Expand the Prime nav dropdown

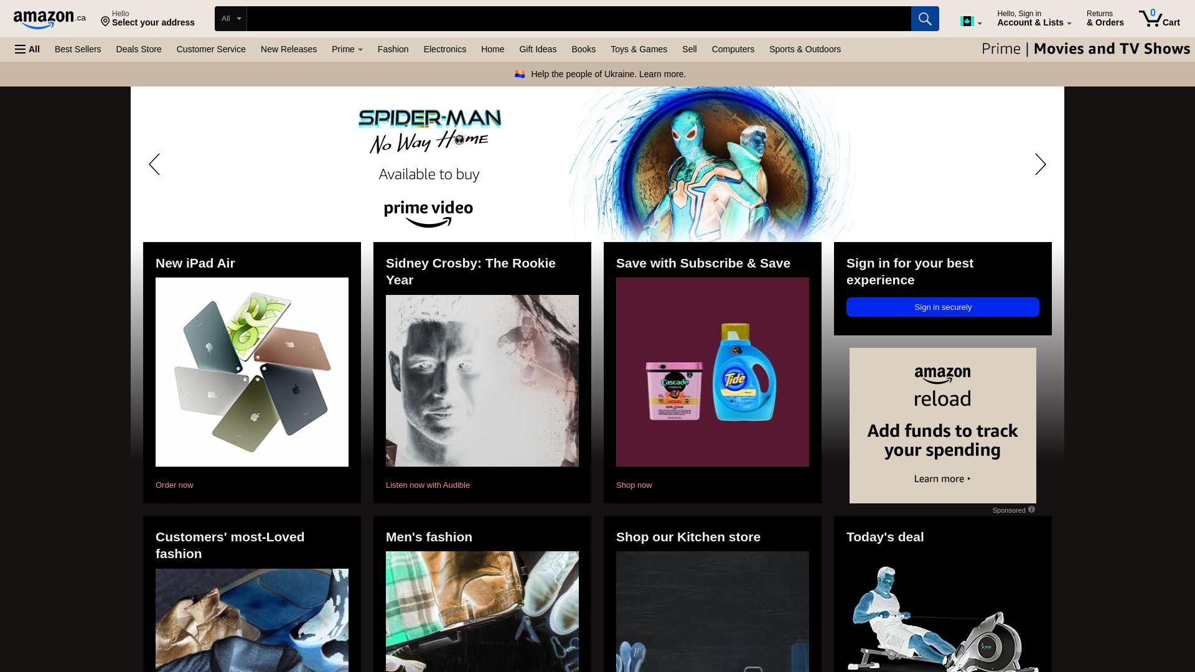[x=347, y=49]
